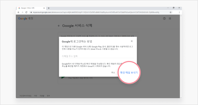Click the page vertical scrollbar
198x105 pixels.
click(x=181, y=56)
